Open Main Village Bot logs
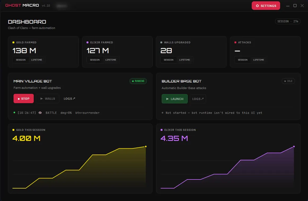This screenshot has height=201, width=308. [69, 99]
